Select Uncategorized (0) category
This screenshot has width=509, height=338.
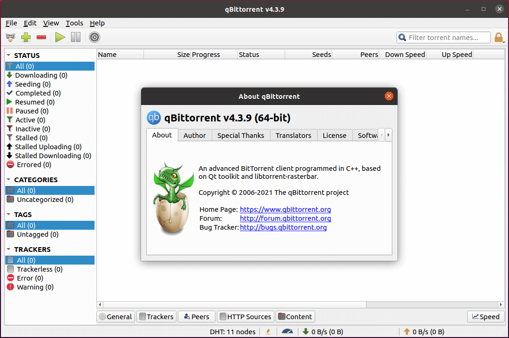point(50,200)
